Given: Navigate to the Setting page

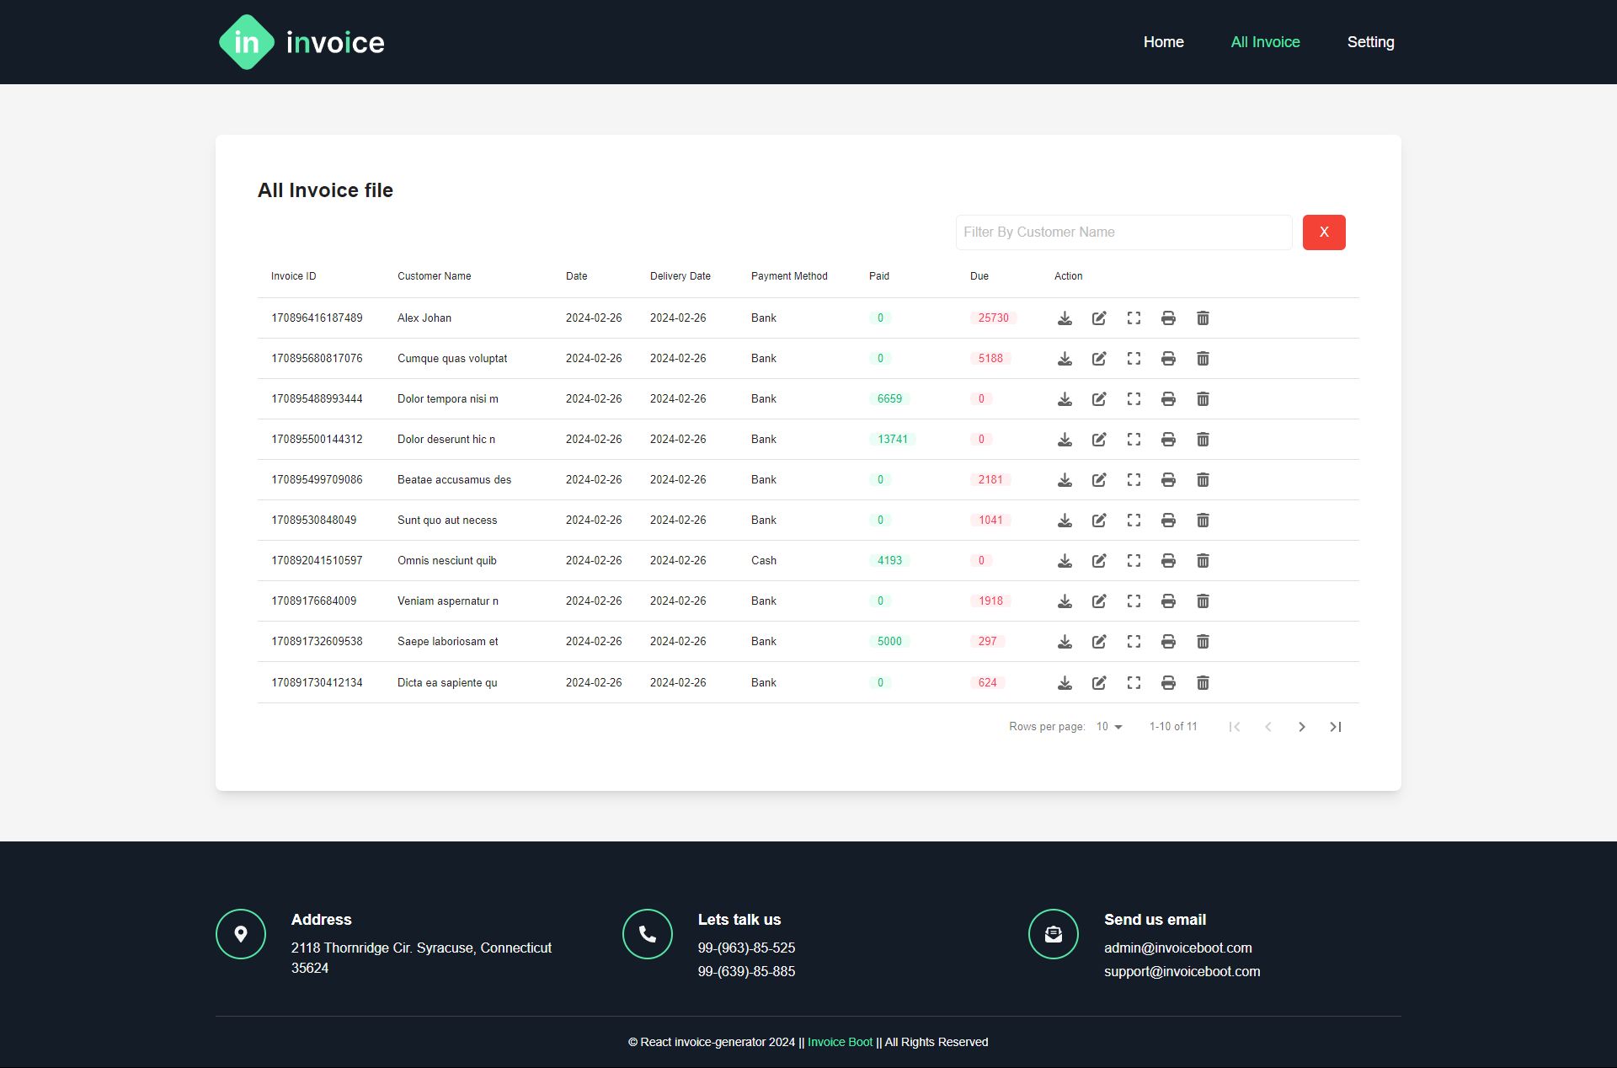Looking at the screenshot, I should pos(1370,42).
